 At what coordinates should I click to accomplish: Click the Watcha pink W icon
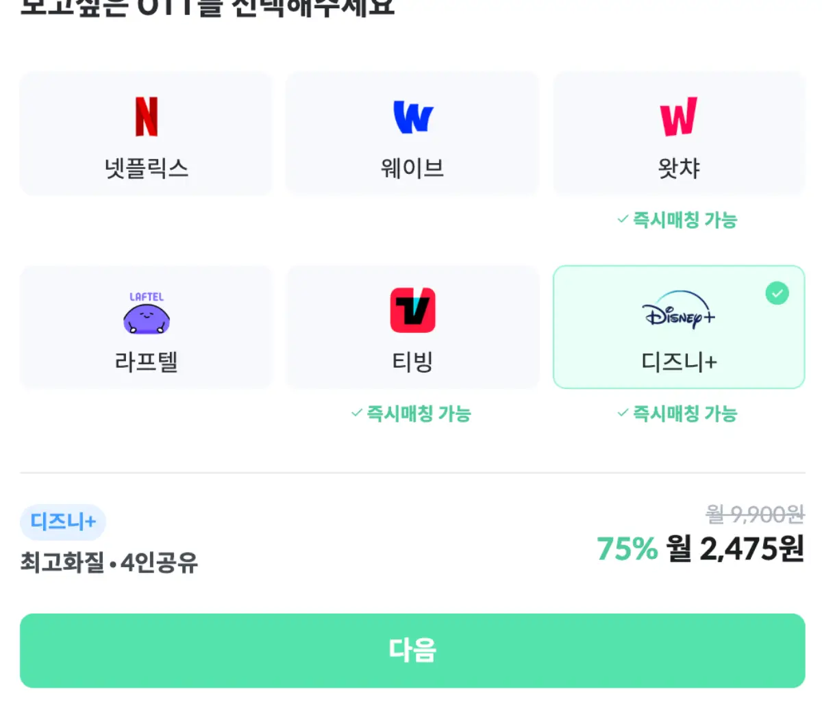pyautogui.click(x=678, y=117)
